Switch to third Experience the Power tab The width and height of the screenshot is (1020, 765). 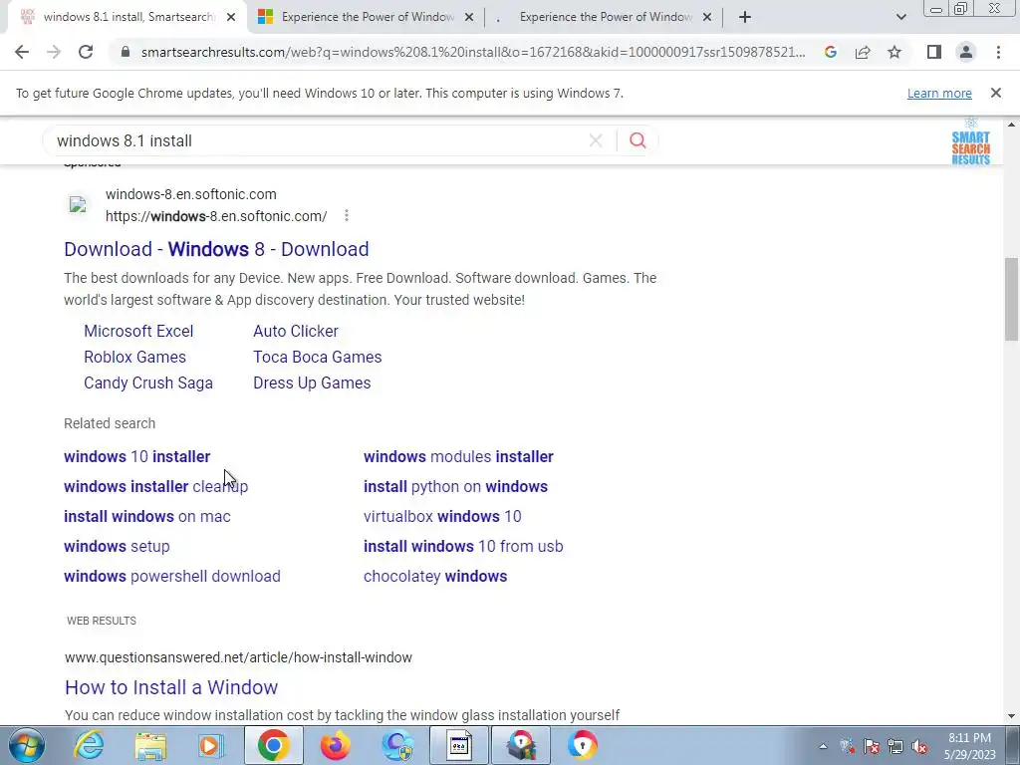click(x=604, y=17)
